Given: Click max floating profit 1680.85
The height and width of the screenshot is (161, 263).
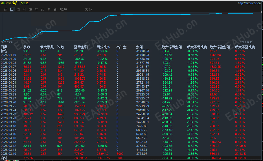Looking at the screenshot, I should pos(215,67).
